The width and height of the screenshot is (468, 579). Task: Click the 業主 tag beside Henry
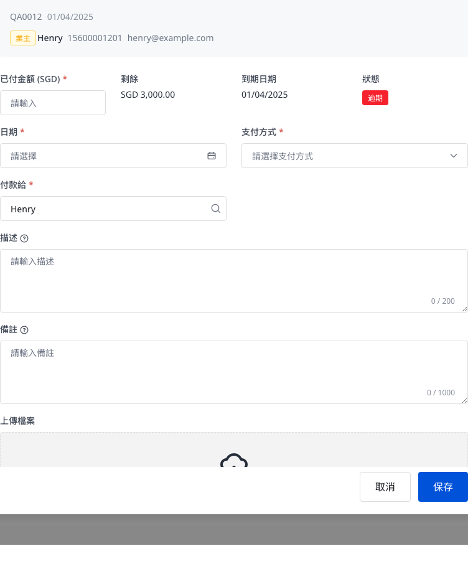tap(23, 38)
